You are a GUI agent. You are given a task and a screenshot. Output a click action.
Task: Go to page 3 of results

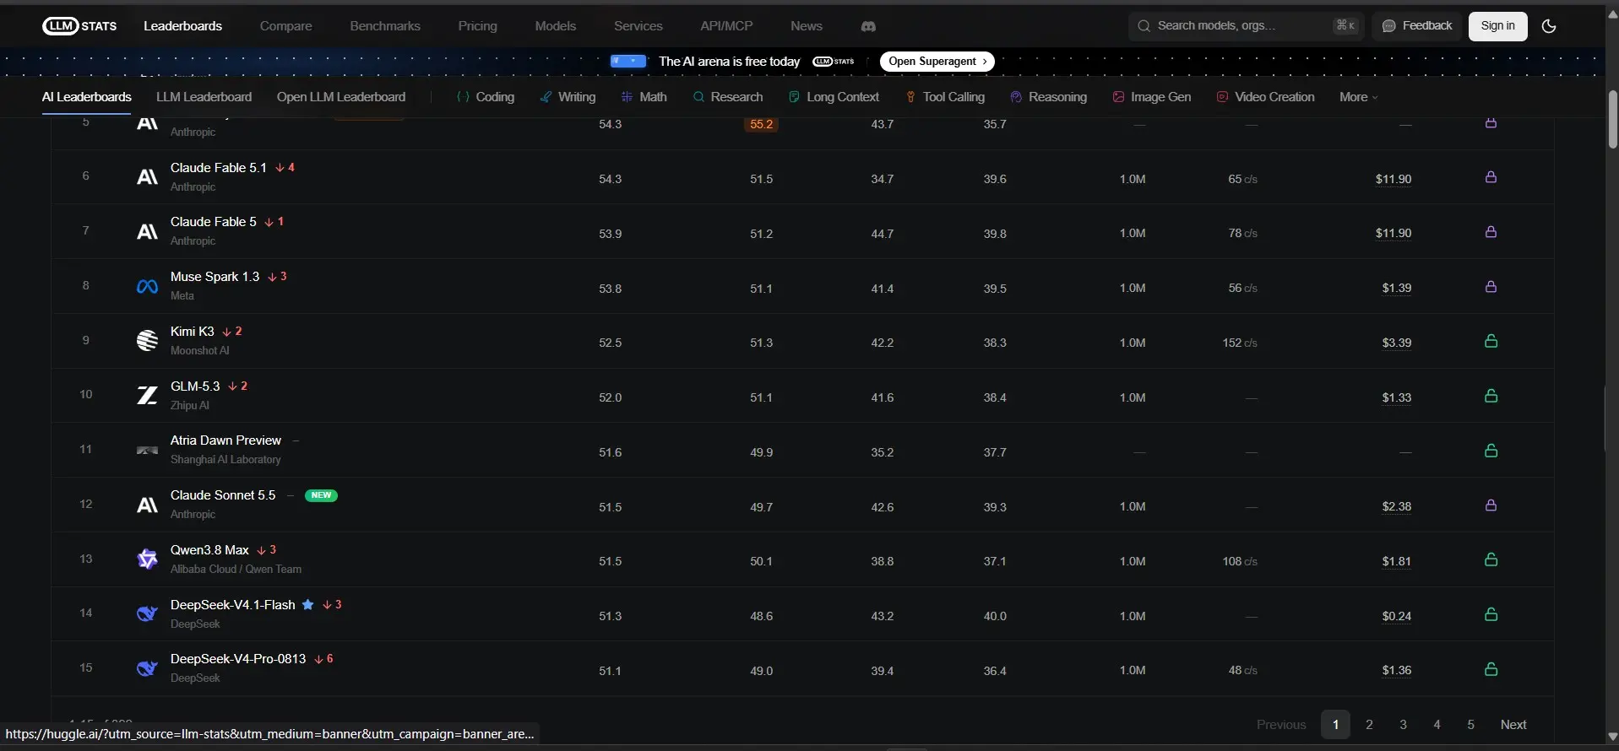(1403, 725)
